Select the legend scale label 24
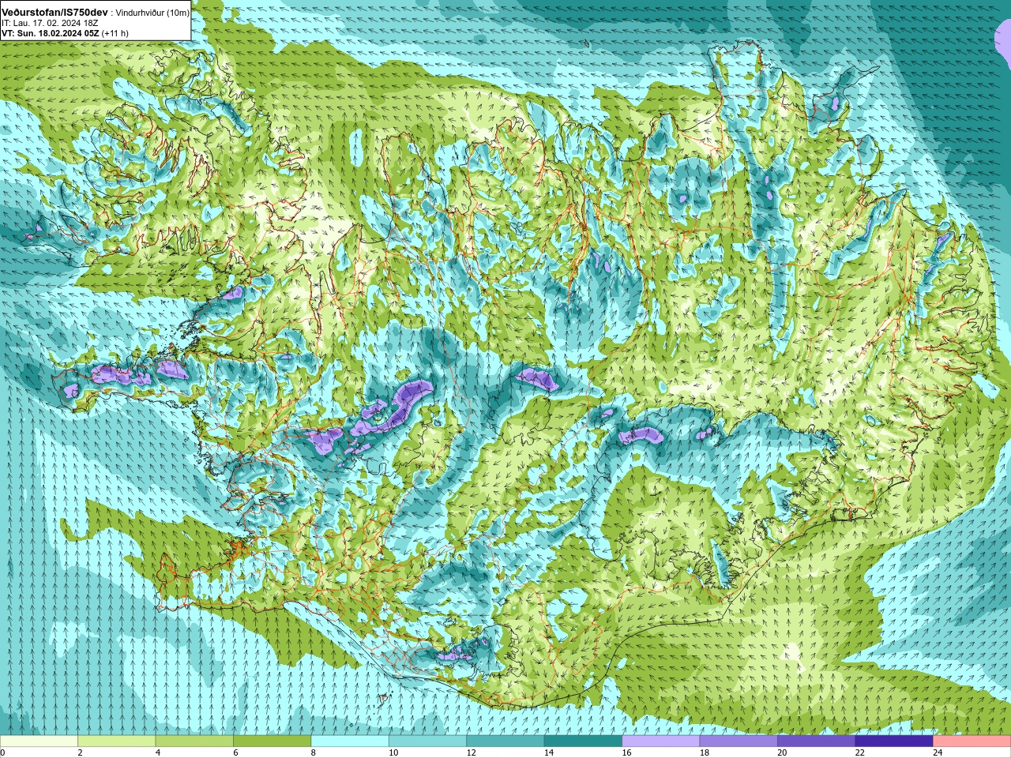1011x758 pixels. pos(938,752)
